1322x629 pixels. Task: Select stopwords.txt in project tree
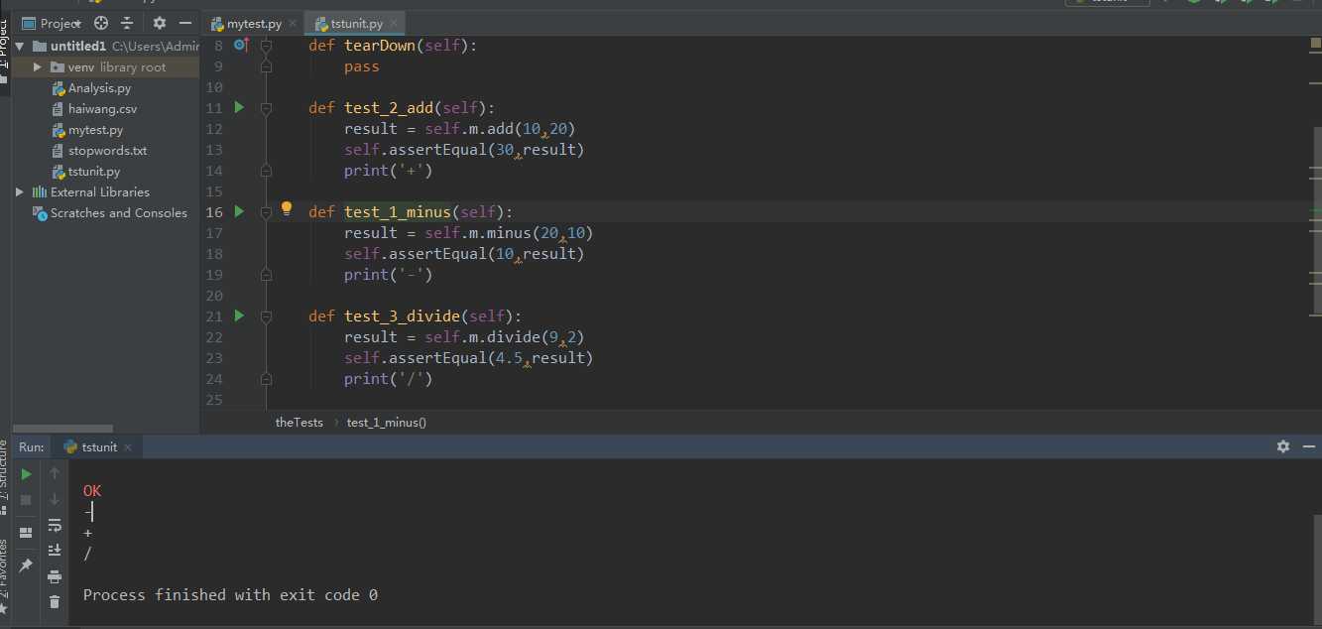(107, 151)
